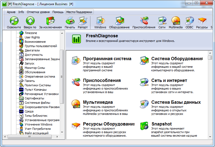215x147 pixels.
Task: Open the Помощь menu
Action: [58, 12]
